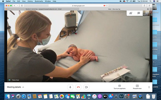Open Calendar from the Dock
The width and height of the screenshot is (161, 100).
click(40, 96)
